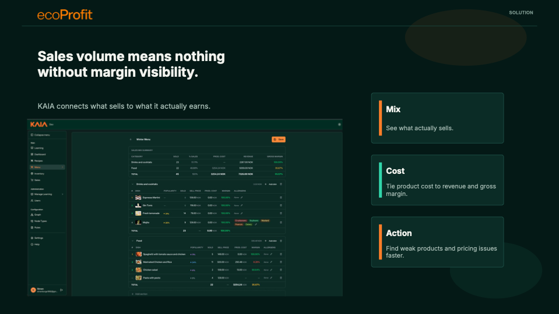The image size is (559, 314).
Task: Click the KAIA logo in app header
Action: (38, 124)
